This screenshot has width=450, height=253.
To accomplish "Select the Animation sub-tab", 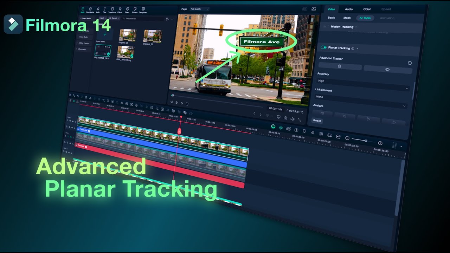I will [387, 18].
